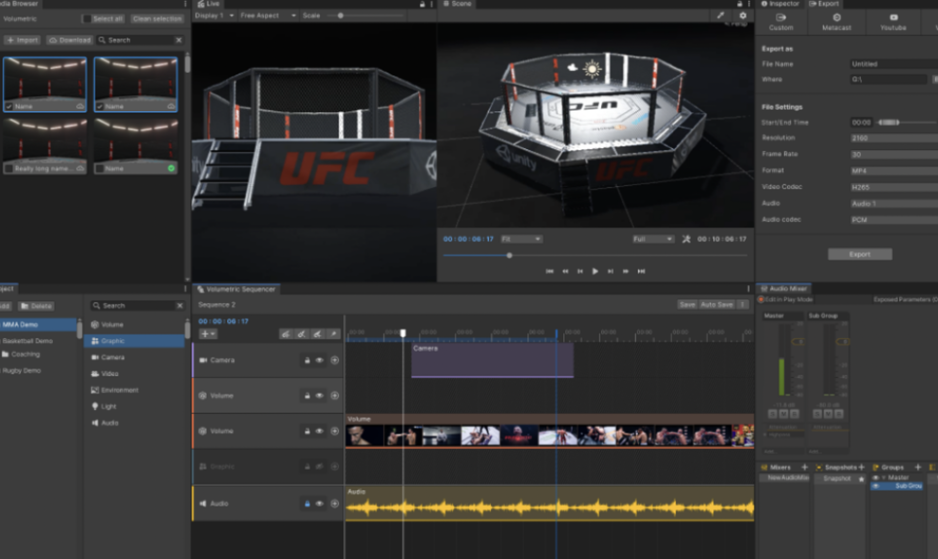Click the pin tool icon in sequencer toolbar
This screenshot has width=938, height=559.
(333, 334)
